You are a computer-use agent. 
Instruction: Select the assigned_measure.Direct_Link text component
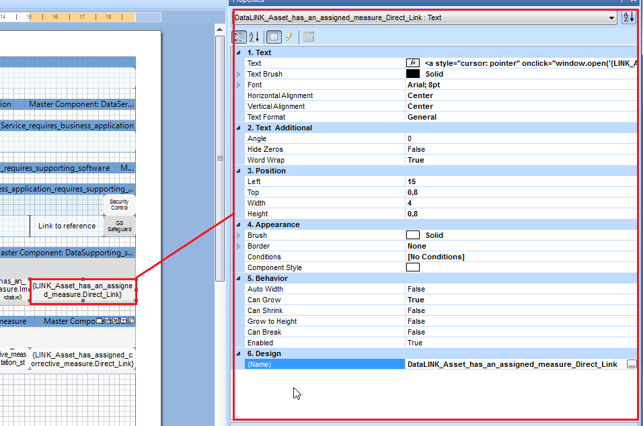[x=83, y=290]
